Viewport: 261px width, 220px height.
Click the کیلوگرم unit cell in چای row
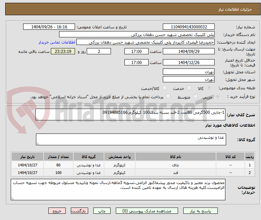tap(120, 165)
